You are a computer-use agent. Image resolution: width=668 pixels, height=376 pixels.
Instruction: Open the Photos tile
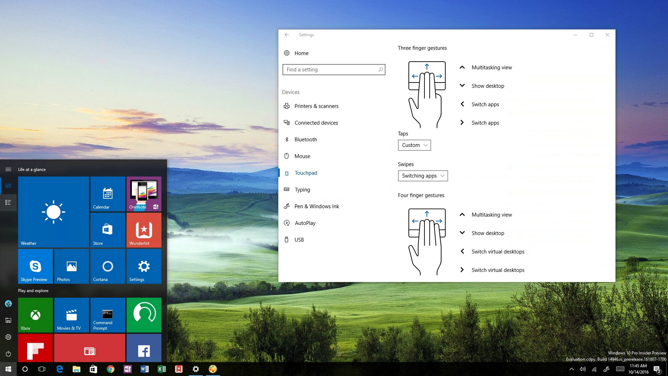click(72, 266)
